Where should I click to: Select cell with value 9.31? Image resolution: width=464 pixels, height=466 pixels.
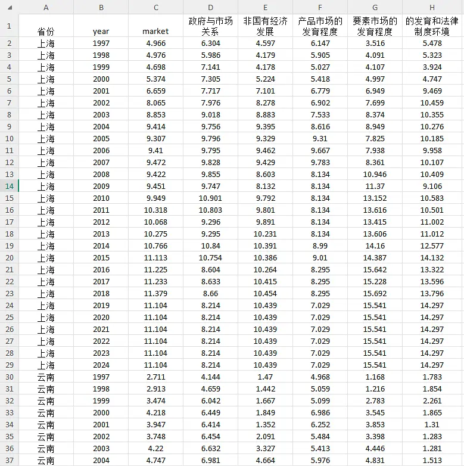pyautogui.click(x=320, y=138)
